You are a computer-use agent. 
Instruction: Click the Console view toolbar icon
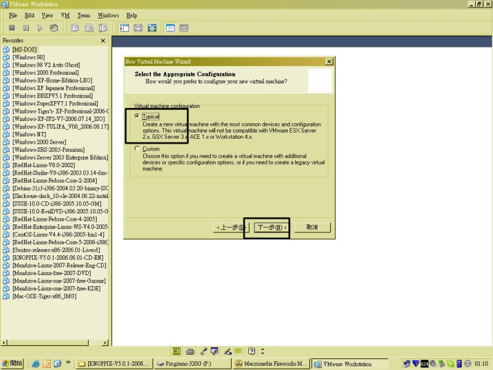[184, 28]
